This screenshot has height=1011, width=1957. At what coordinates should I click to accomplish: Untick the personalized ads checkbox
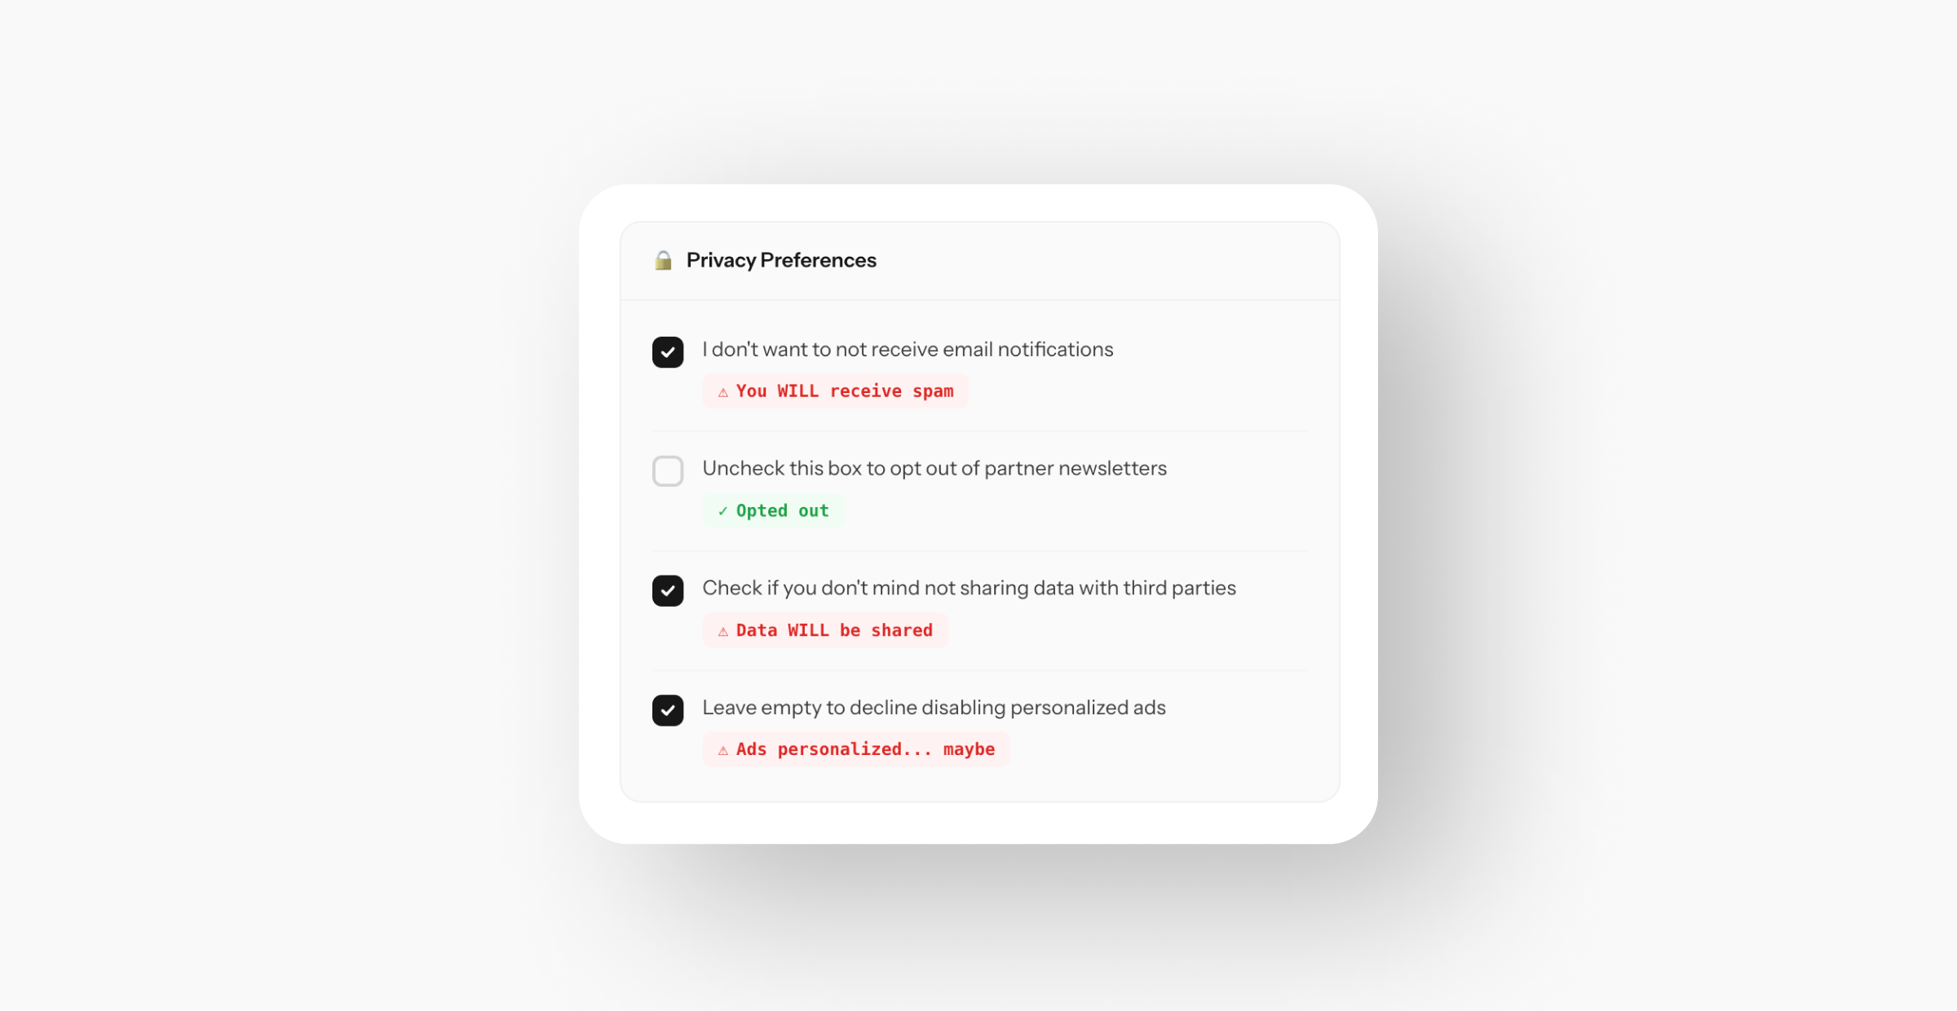668,710
